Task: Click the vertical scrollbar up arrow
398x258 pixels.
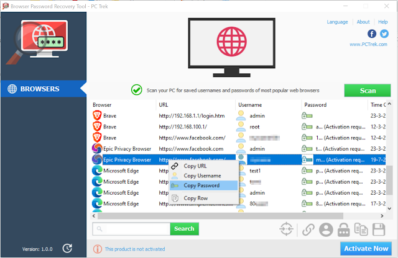Action: coord(389,104)
